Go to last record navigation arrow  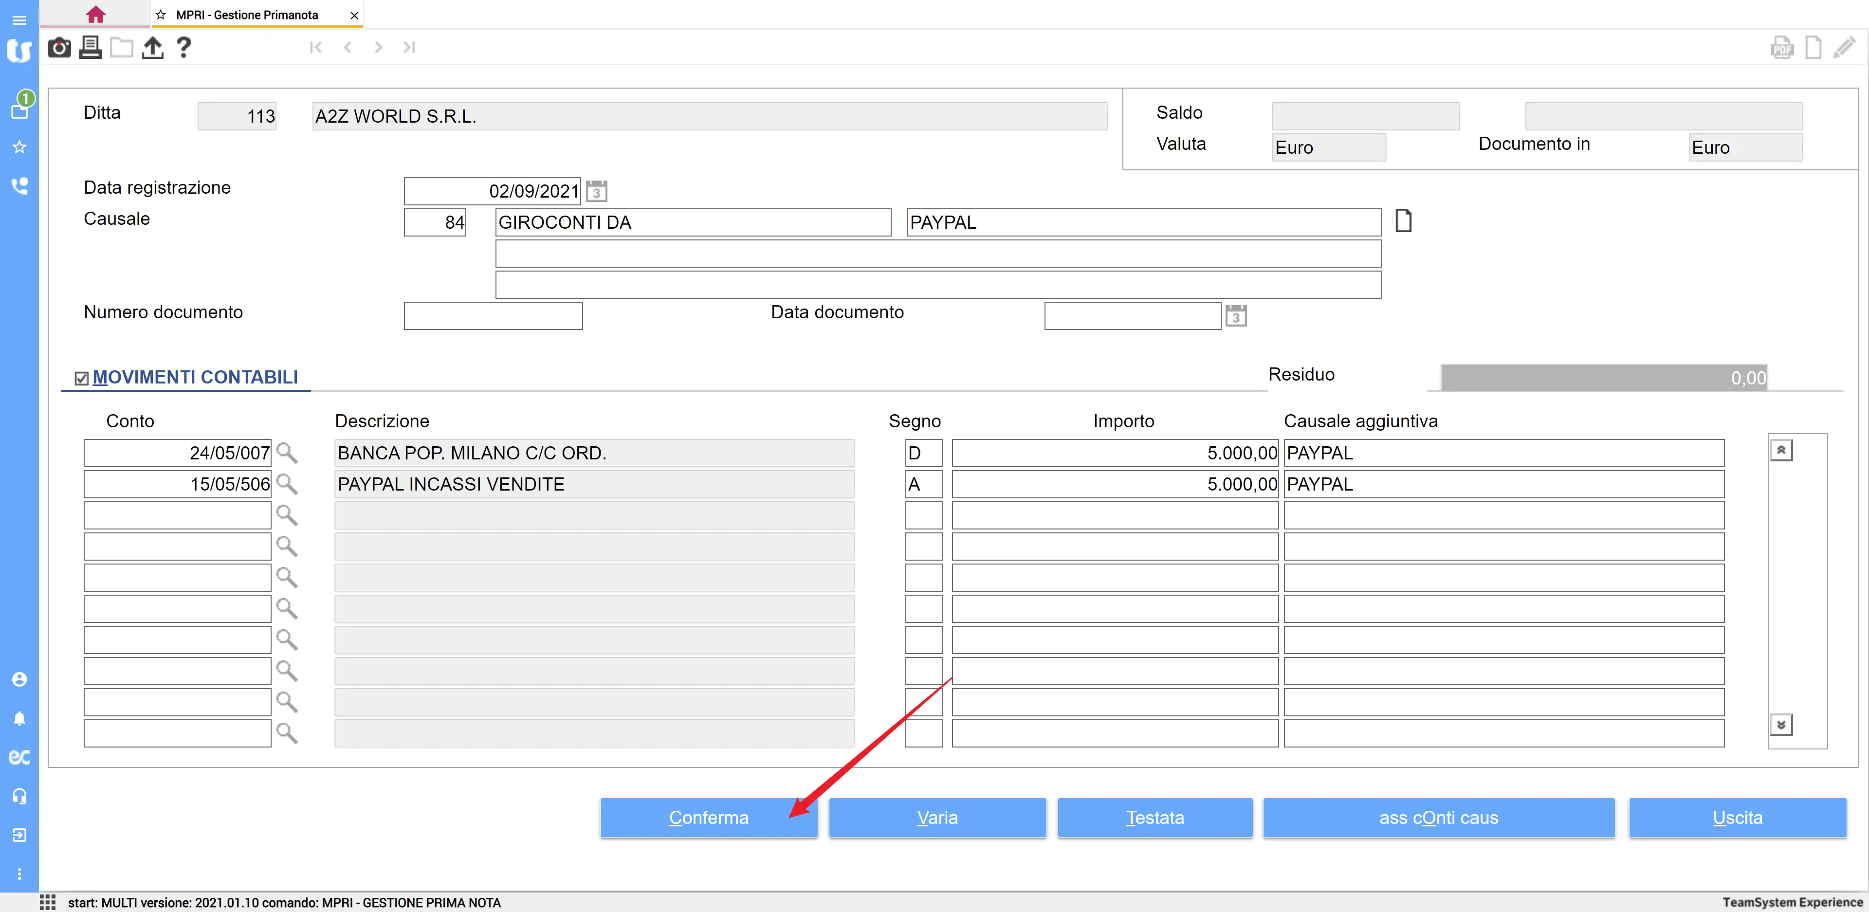pyautogui.click(x=409, y=48)
